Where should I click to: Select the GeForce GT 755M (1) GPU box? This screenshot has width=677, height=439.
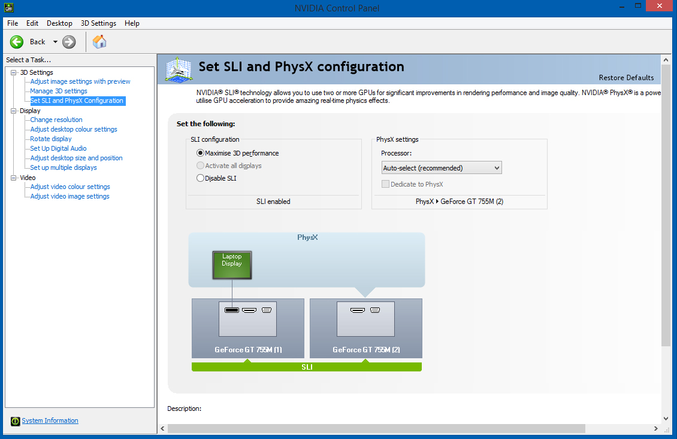pyautogui.click(x=248, y=328)
